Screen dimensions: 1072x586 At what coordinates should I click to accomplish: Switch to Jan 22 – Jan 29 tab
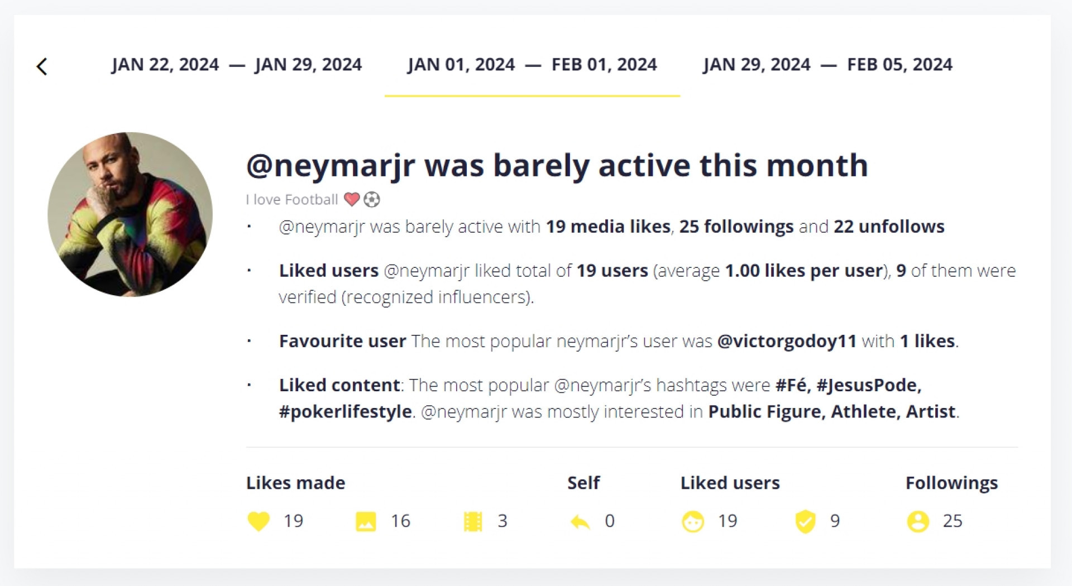pos(236,65)
